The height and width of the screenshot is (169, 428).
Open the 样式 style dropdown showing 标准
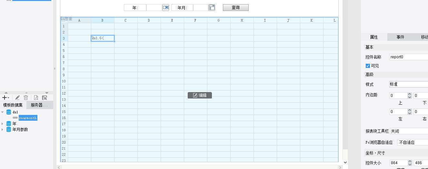(x=408, y=84)
